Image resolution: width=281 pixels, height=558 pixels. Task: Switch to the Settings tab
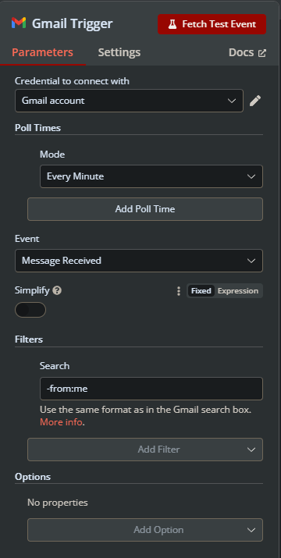pos(119,52)
